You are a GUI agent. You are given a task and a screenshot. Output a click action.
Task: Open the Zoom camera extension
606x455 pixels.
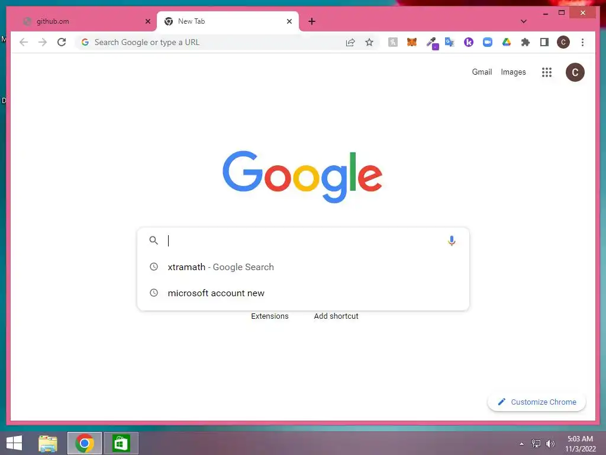click(x=488, y=42)
